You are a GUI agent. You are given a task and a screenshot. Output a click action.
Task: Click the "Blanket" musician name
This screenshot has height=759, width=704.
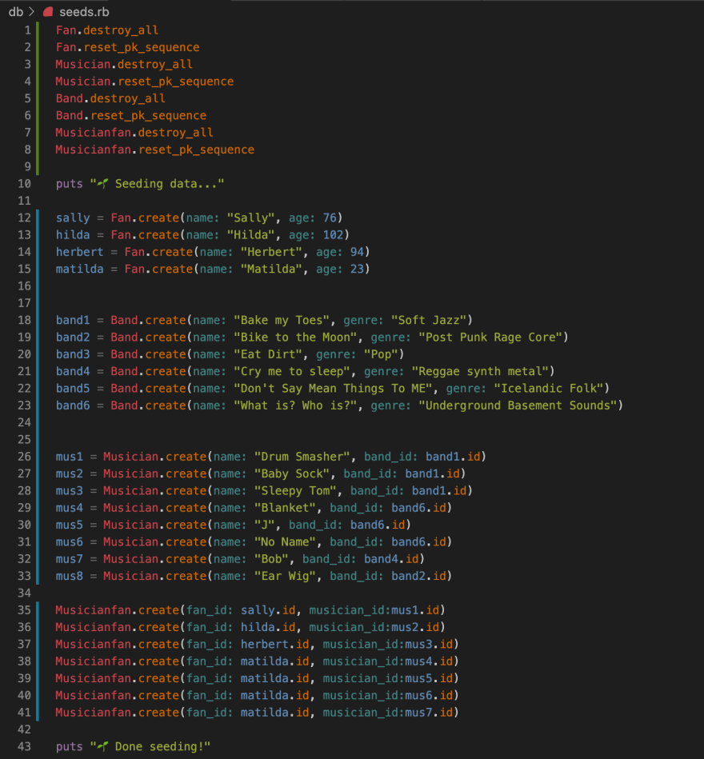point(285,508)
